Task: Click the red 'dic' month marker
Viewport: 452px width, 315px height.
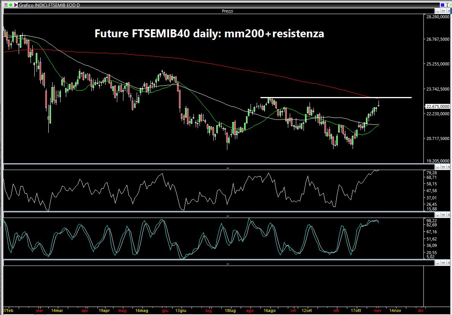Action: pyautogui.click(x=421, y=310)
